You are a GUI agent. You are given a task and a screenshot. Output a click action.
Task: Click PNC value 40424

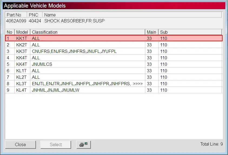point(35,21)
